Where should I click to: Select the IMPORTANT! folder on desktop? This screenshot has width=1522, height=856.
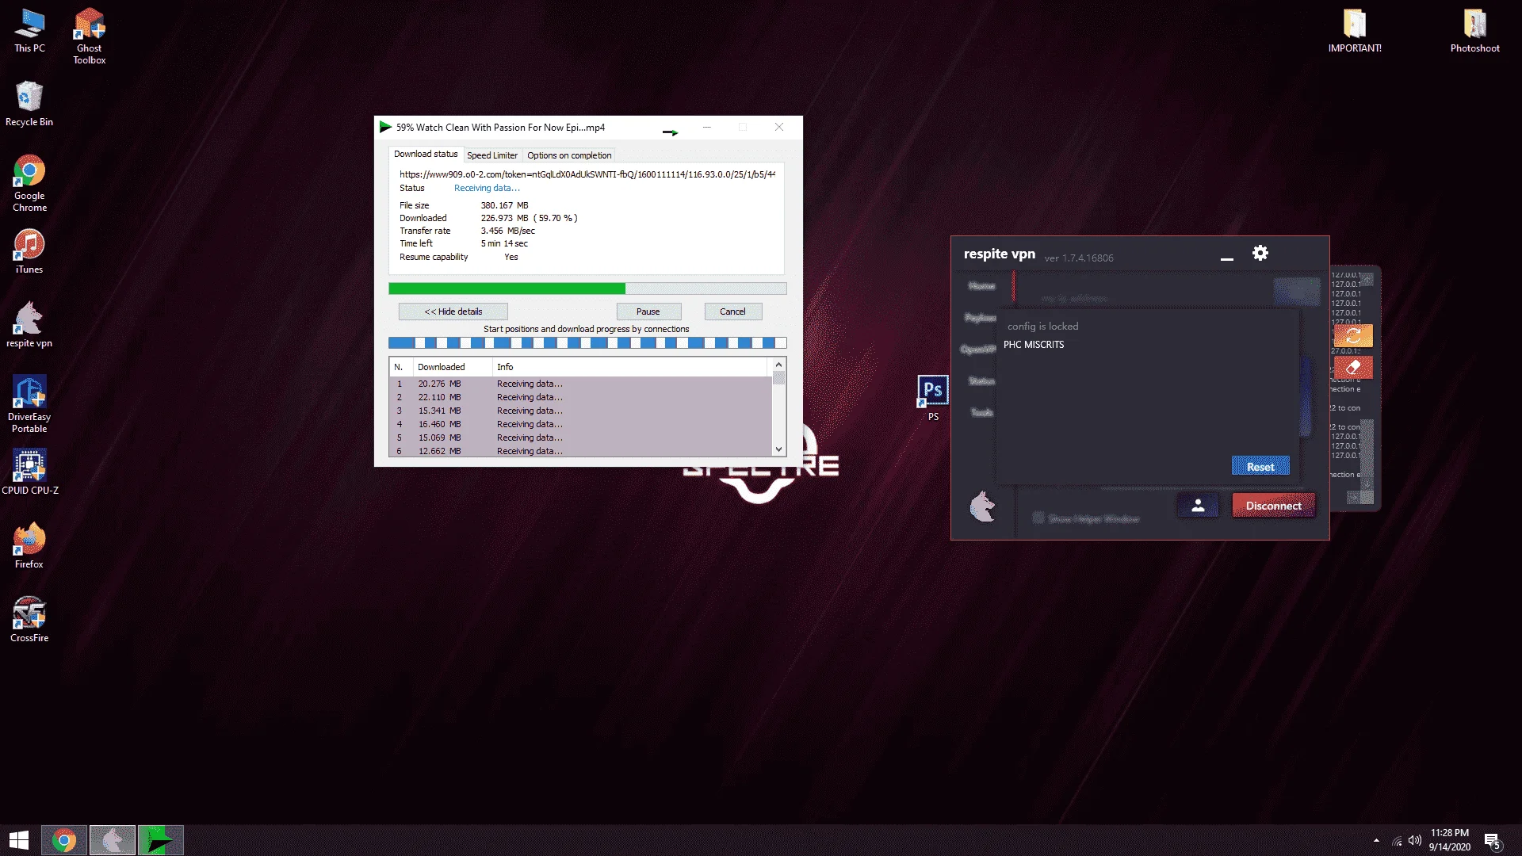1355,31
